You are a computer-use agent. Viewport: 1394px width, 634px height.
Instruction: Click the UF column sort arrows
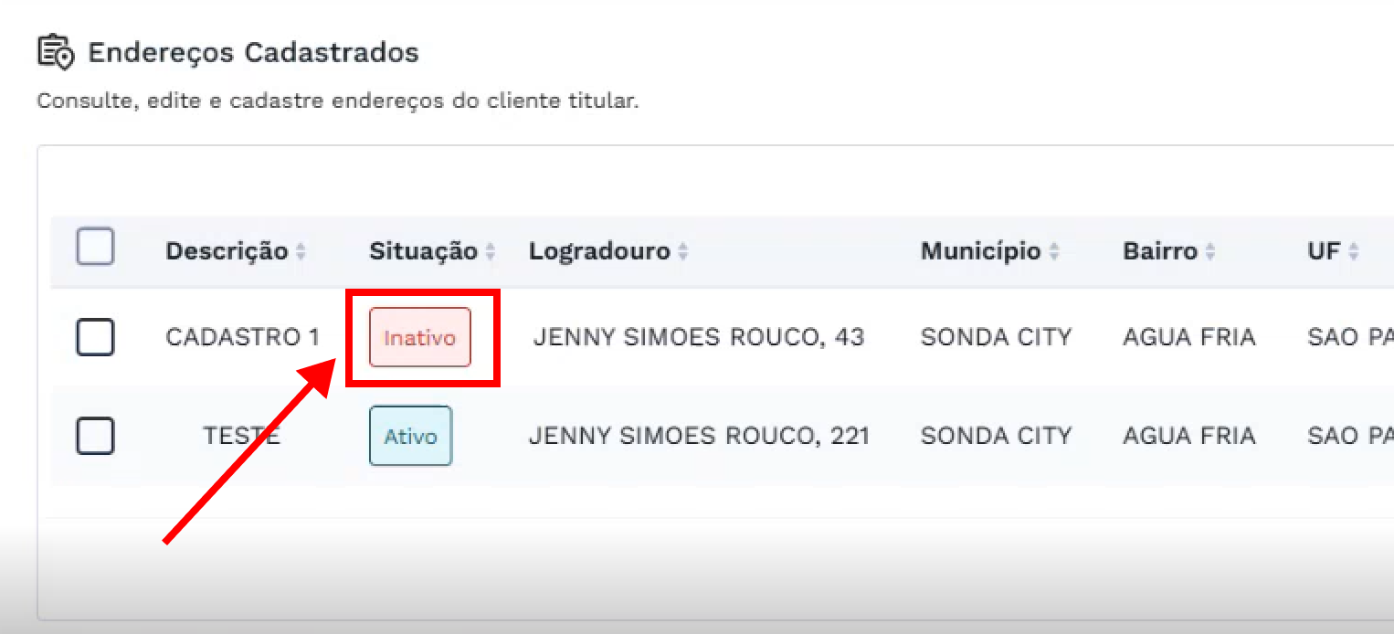pos(1353,252)
